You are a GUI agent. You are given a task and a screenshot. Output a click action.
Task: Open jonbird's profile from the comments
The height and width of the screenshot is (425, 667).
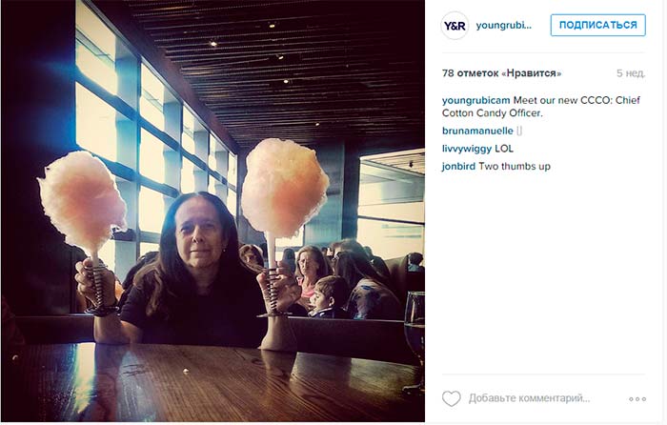coord(458,167)
